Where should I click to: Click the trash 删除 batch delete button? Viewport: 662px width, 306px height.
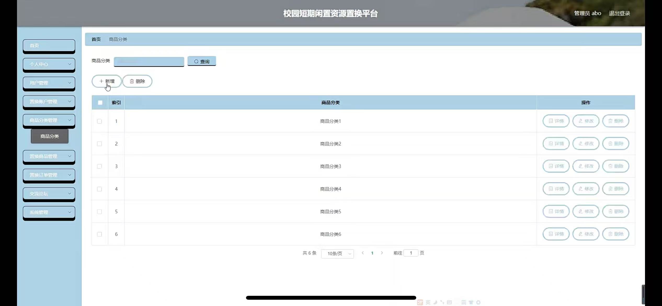coord(137,81)
